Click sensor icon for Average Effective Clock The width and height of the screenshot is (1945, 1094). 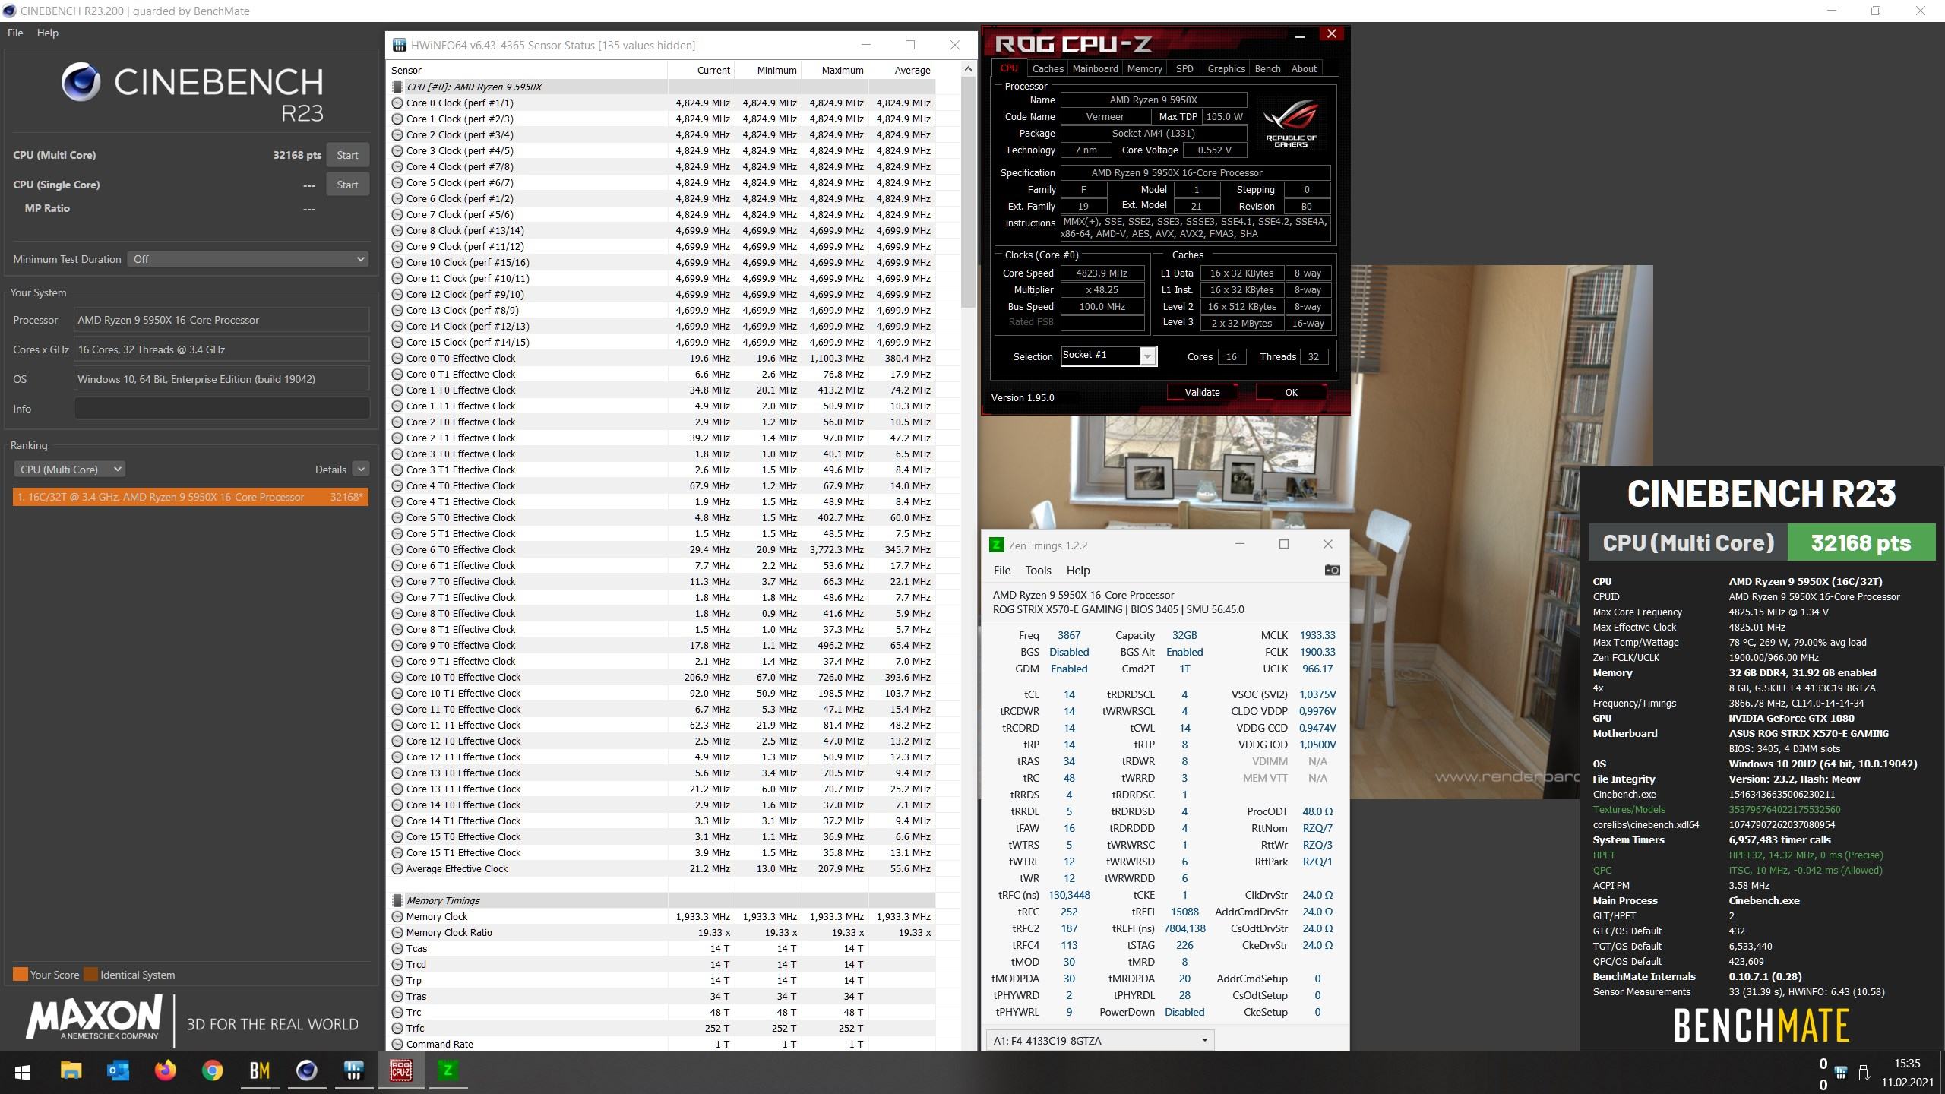click(397, 868)
